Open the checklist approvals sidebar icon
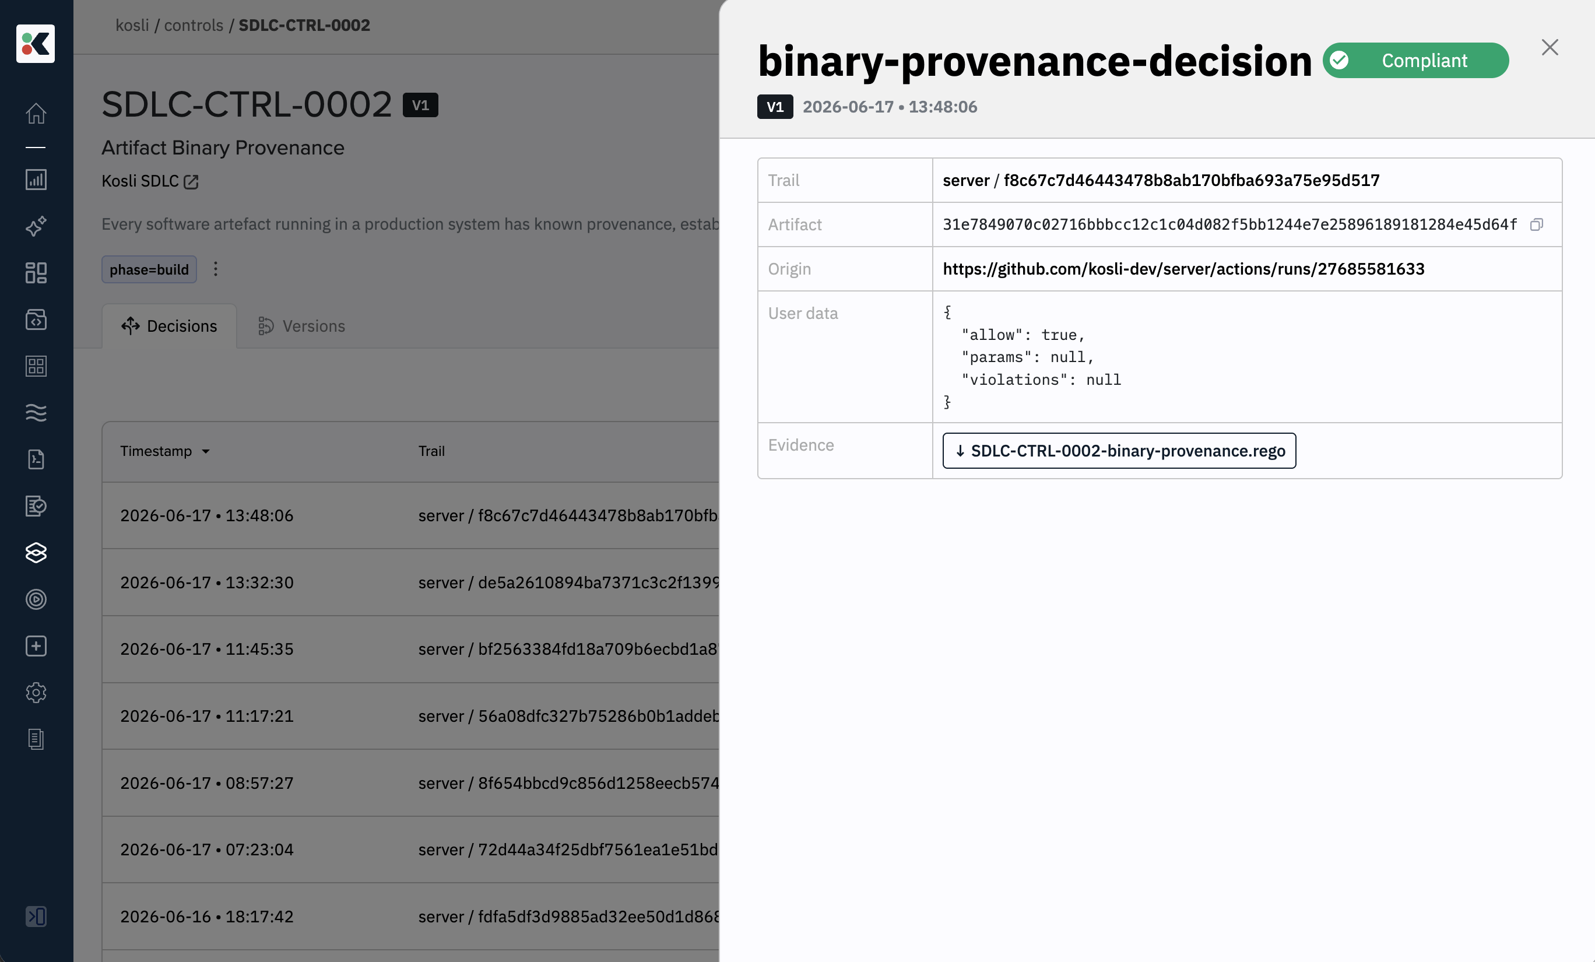 tap(36, 505)
